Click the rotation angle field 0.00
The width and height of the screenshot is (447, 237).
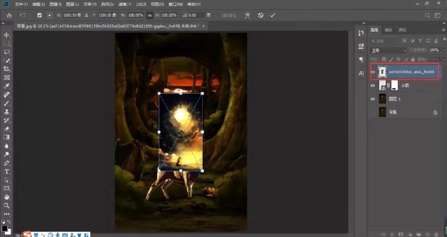coord(197,15)
